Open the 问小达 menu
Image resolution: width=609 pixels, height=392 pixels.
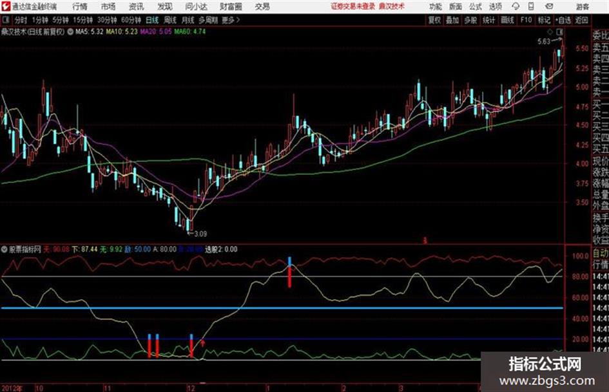click(x=196, y=6)
